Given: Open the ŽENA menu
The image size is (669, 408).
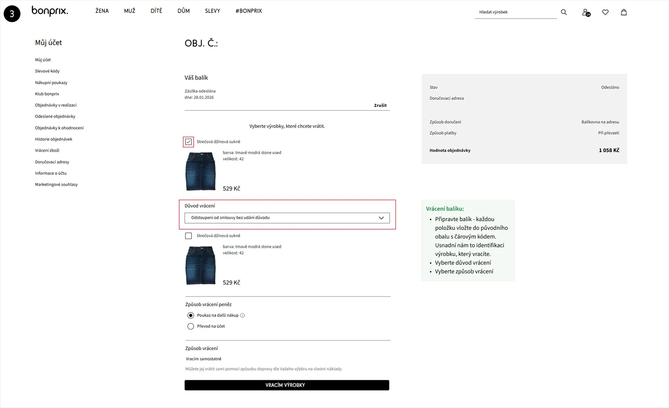Looking at the screenshot, I should [x=102, y=11].
